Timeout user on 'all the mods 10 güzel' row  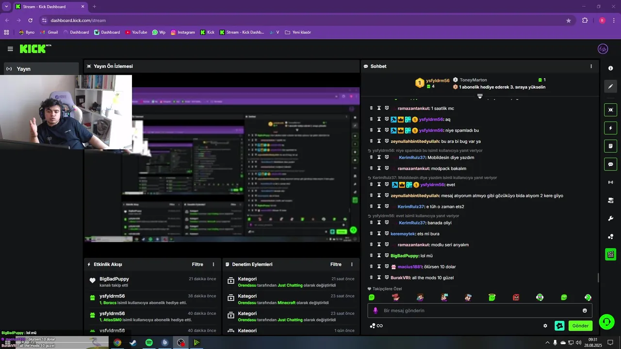pos(379,277)
